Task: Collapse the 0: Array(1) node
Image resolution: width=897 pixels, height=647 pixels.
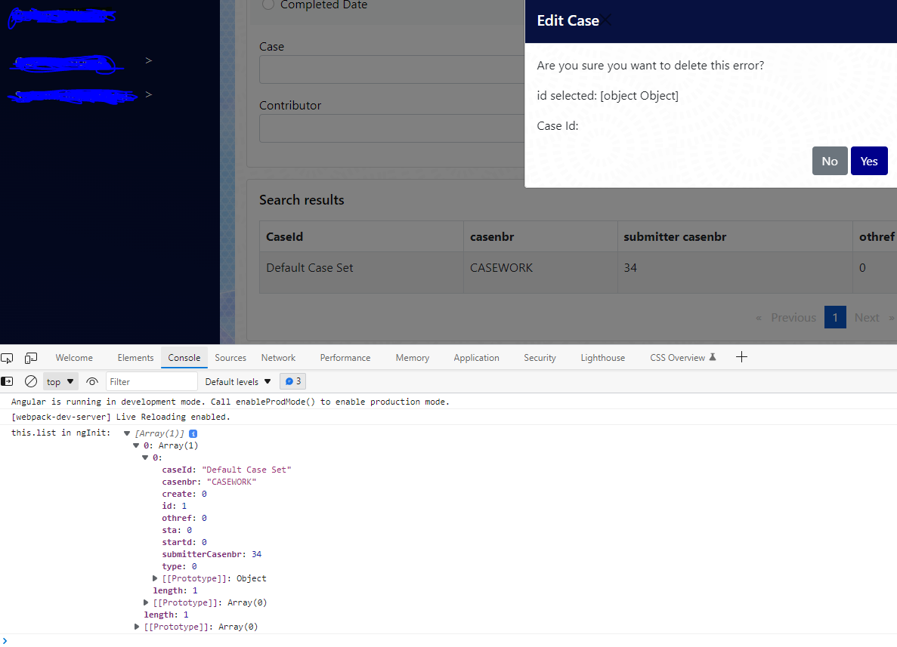Action: click(x=136, y=446)
